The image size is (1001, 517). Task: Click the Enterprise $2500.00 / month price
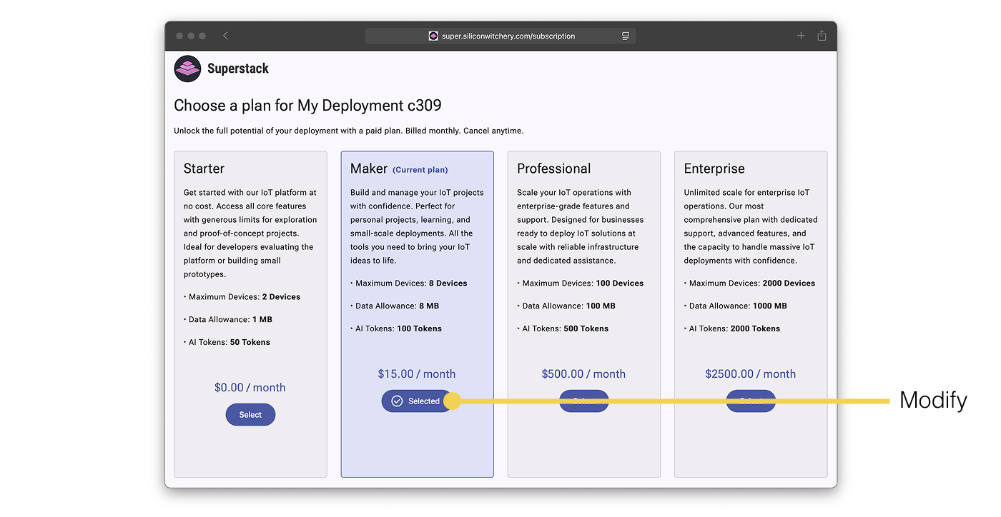[x=750, y=374]
